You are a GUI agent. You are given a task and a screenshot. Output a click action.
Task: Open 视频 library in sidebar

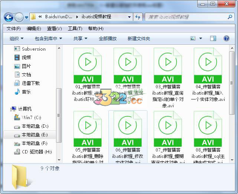click(x=23, y=57)
